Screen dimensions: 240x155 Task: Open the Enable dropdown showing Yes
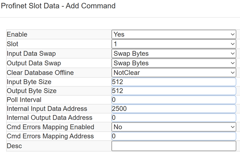(x=174, y=34)
